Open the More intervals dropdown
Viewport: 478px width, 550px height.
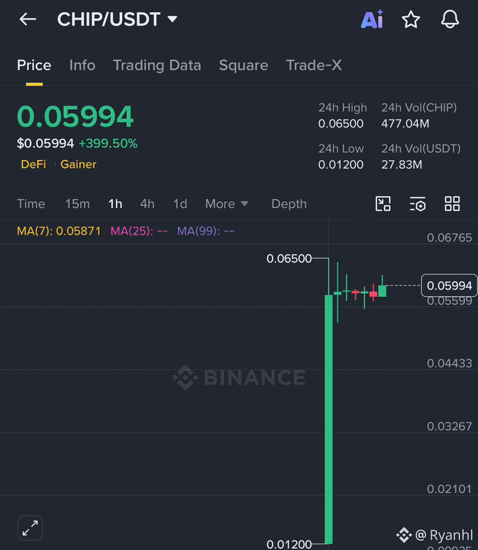click(x=227, y=204)
